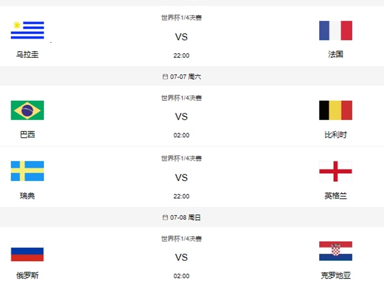Image resolution: width=384 pixels, height=281 pixels.
Task: Click the Croatia flag icon
Action: (x=336, y=252)
